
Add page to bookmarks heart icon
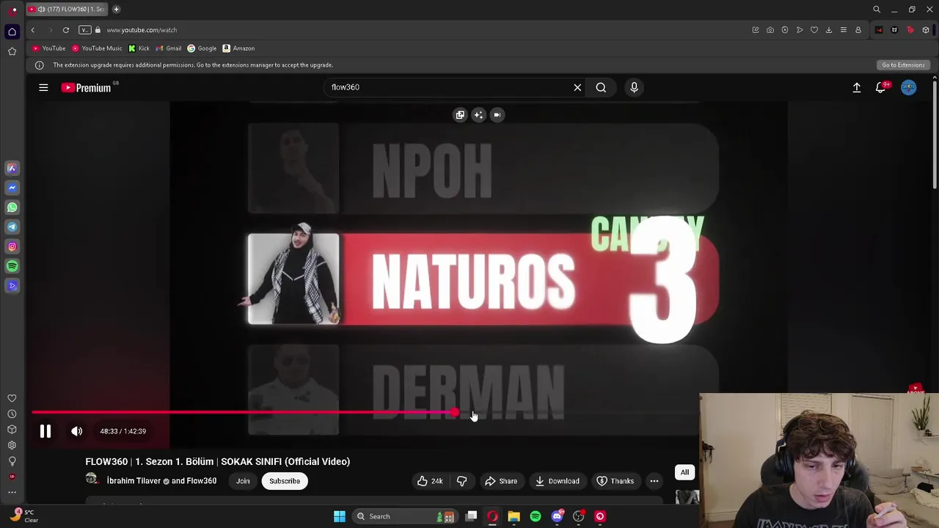814,30
